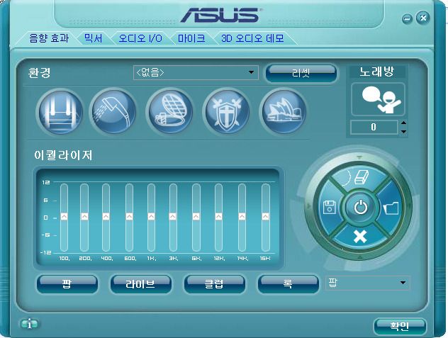Click the 확인 confirm button

coord(400,326)
